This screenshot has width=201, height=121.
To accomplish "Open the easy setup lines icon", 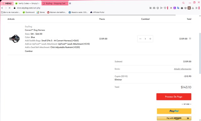I will [196, 8].
